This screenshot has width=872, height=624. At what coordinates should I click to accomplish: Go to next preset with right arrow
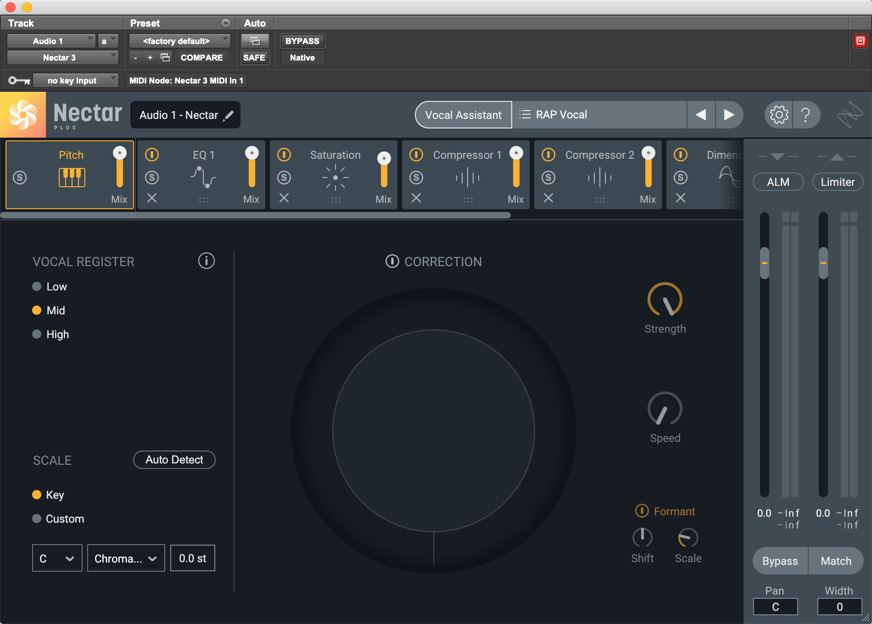tap(728, 115)
